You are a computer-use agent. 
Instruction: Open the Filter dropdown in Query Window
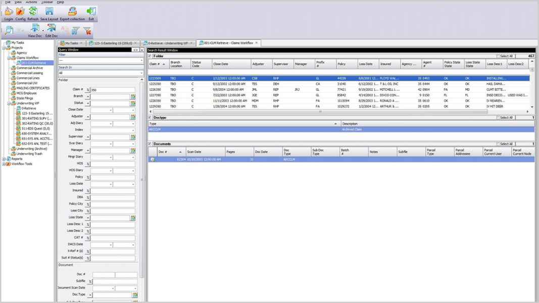point(141,61)
